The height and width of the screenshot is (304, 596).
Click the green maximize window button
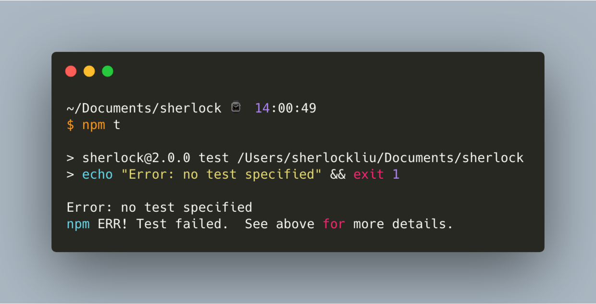point(108,72)
